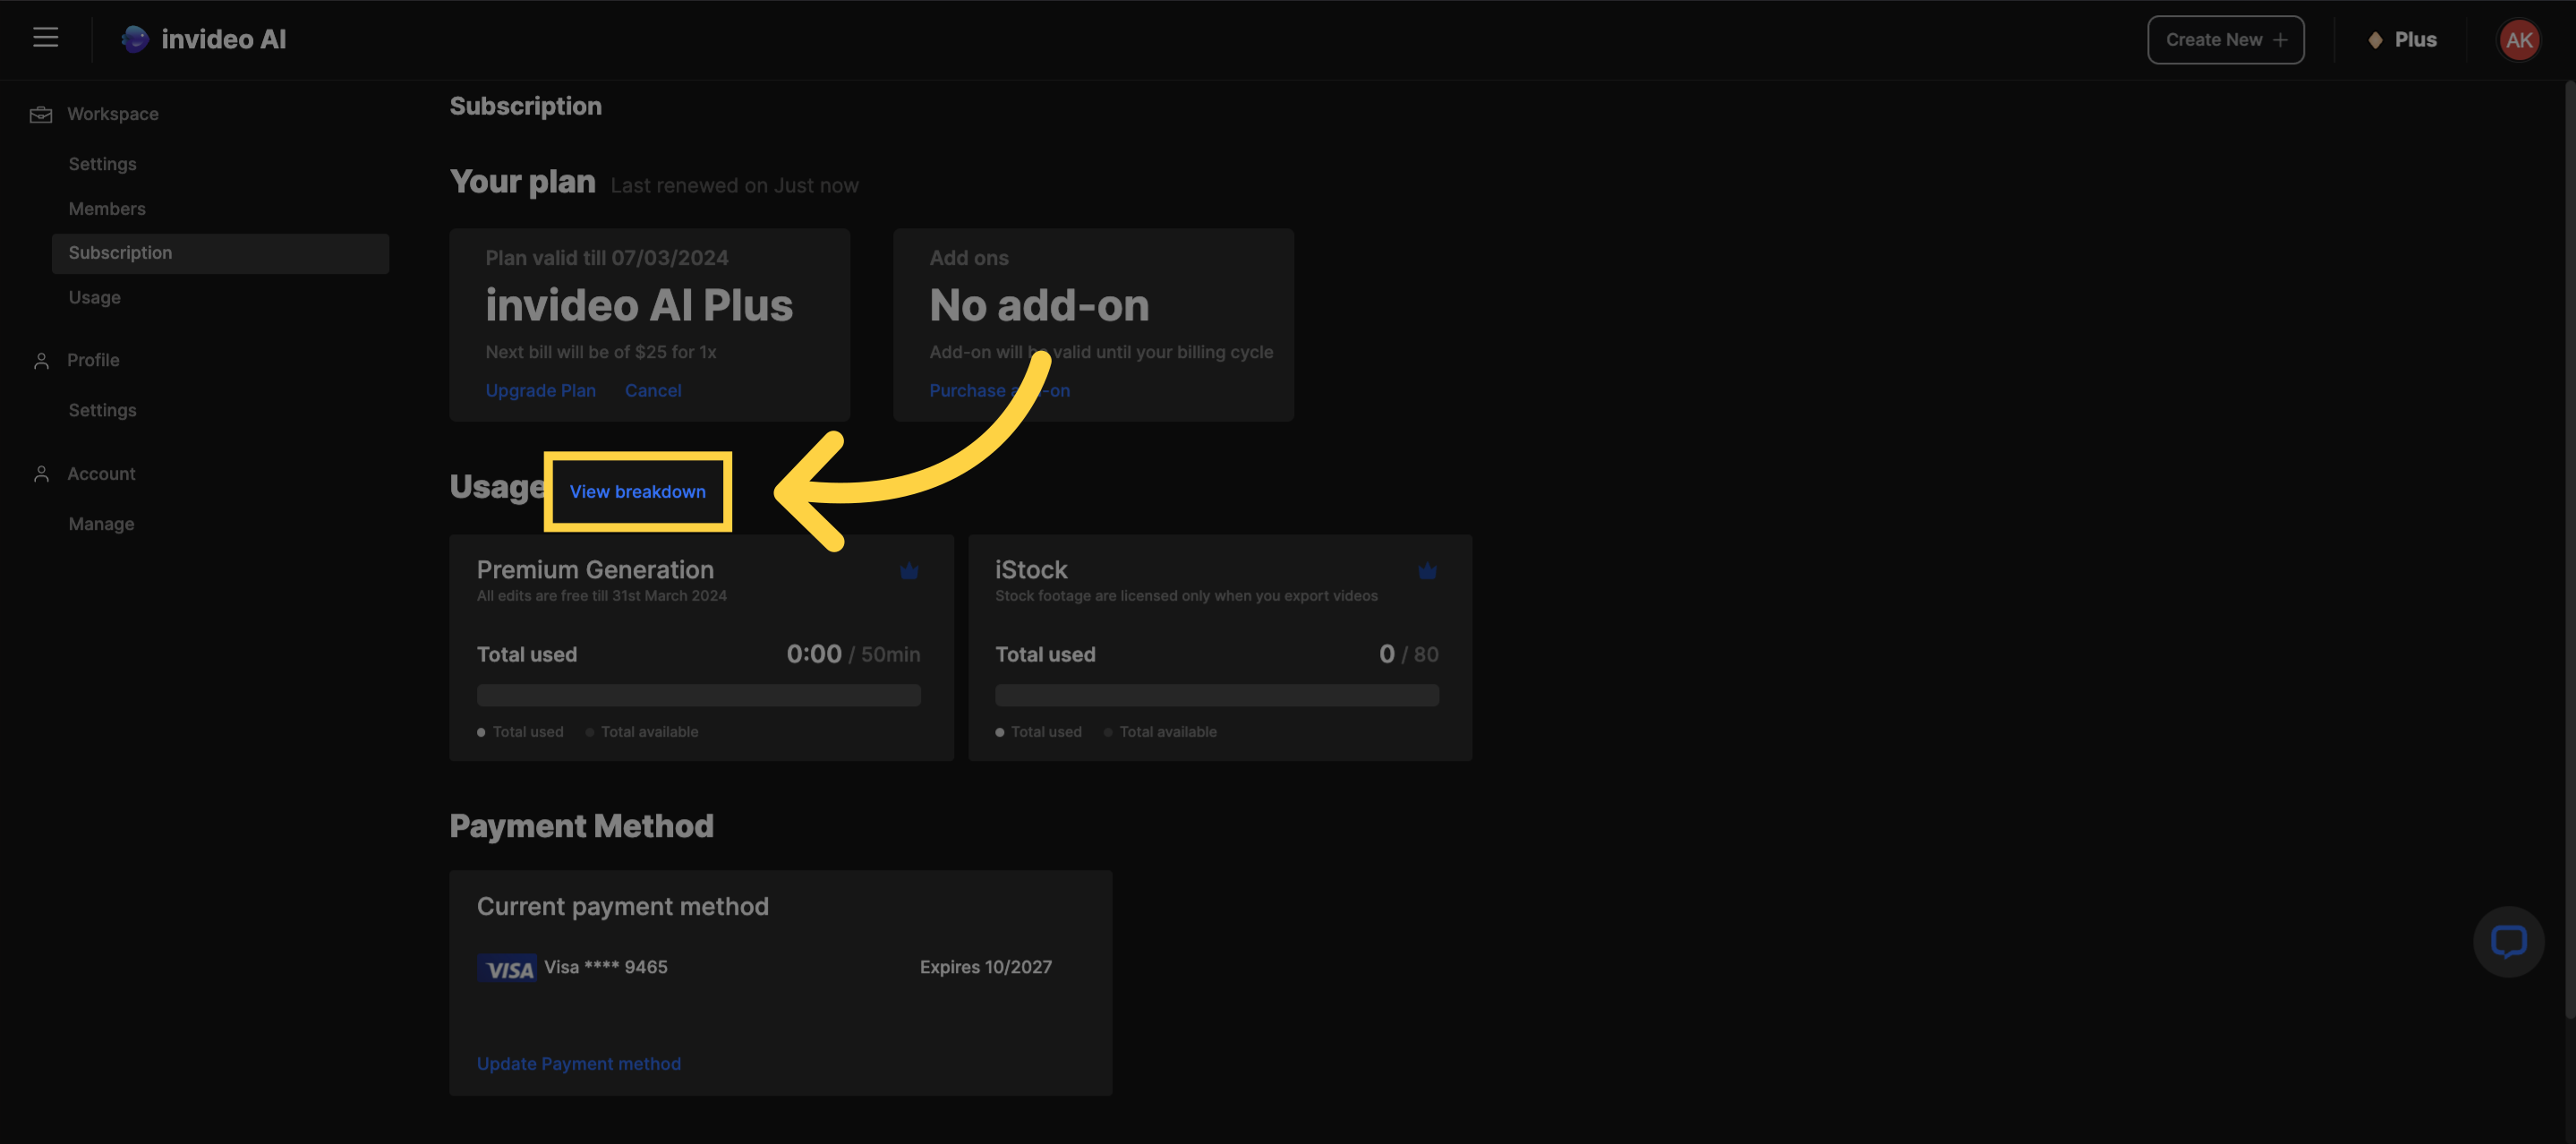Open the AK profile avatar
Screen dimensions: 2576x1144
tap(2518, 40)
